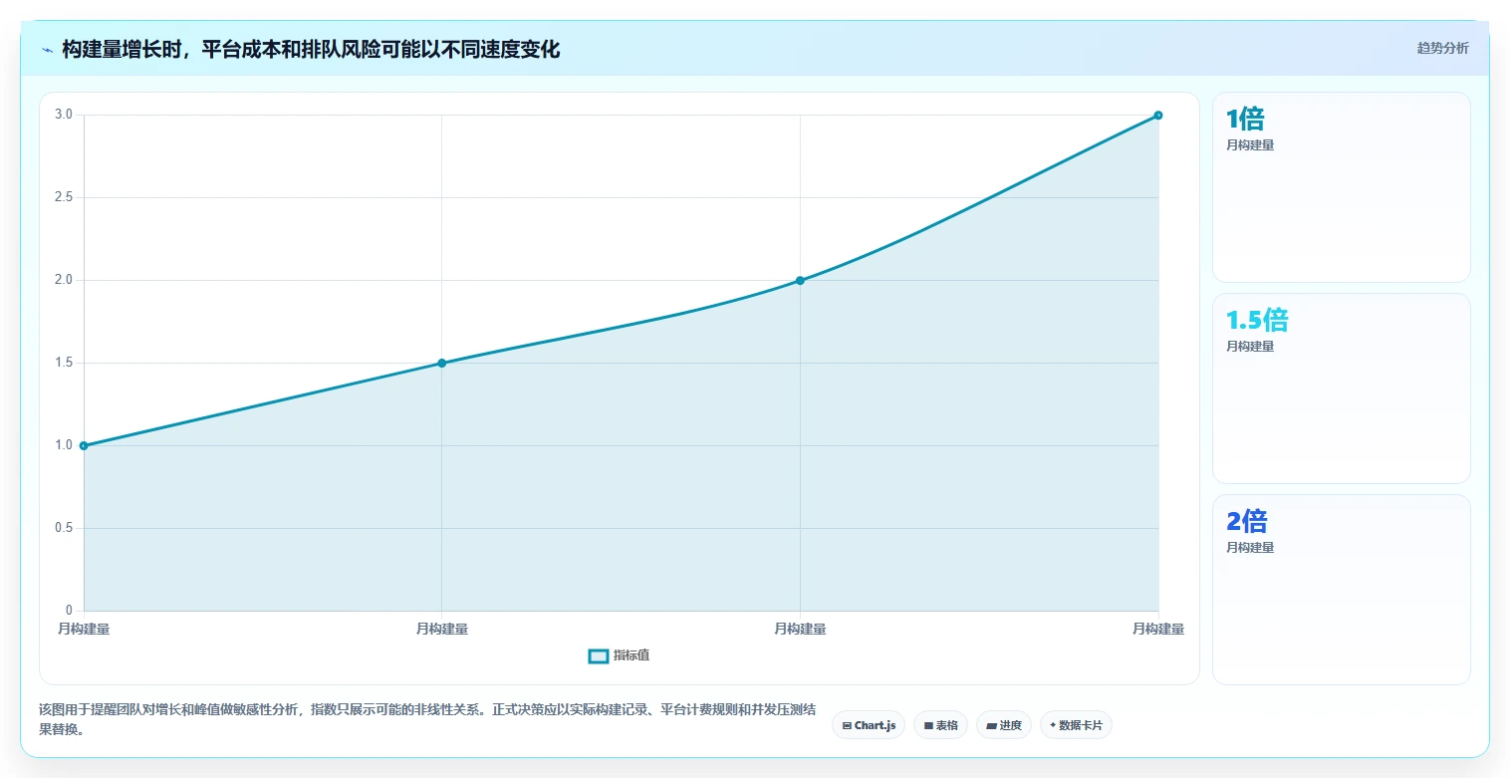
Task: Select the 进度 tag
Action: (x=1004, y=725)
